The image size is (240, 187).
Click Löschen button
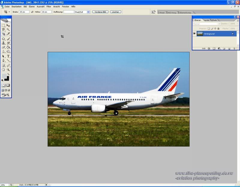[115, 12]
